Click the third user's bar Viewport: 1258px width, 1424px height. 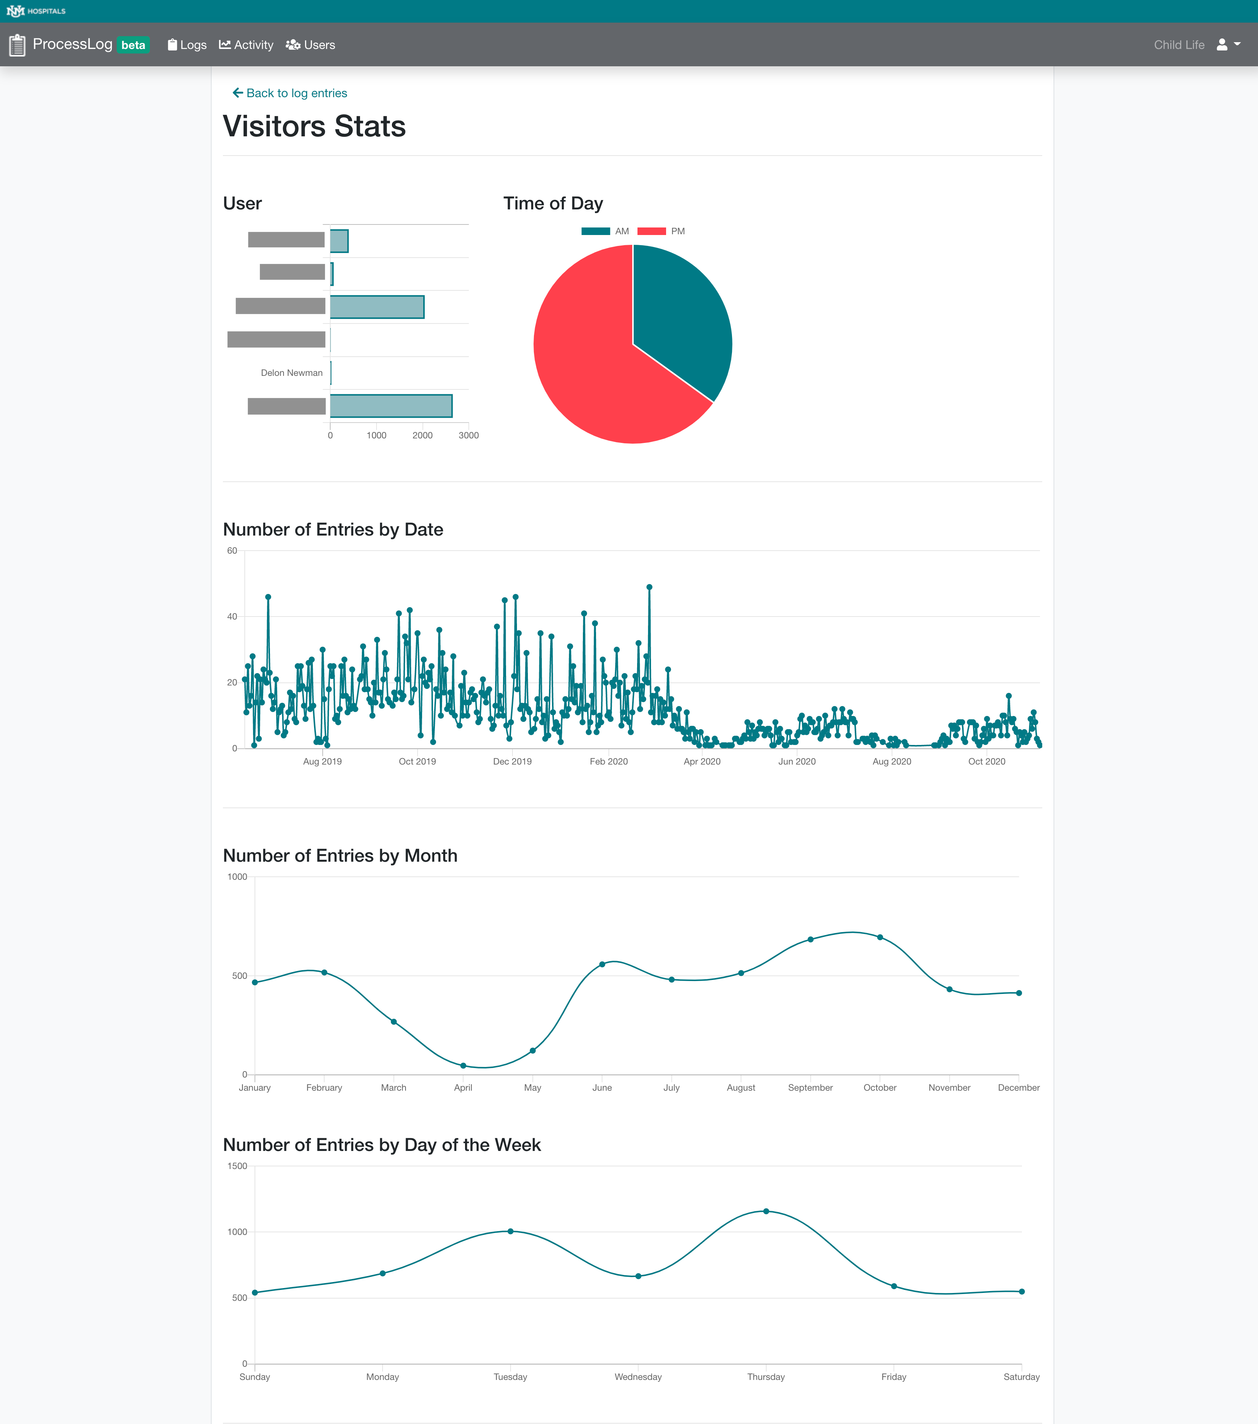(x=377, y=307)
